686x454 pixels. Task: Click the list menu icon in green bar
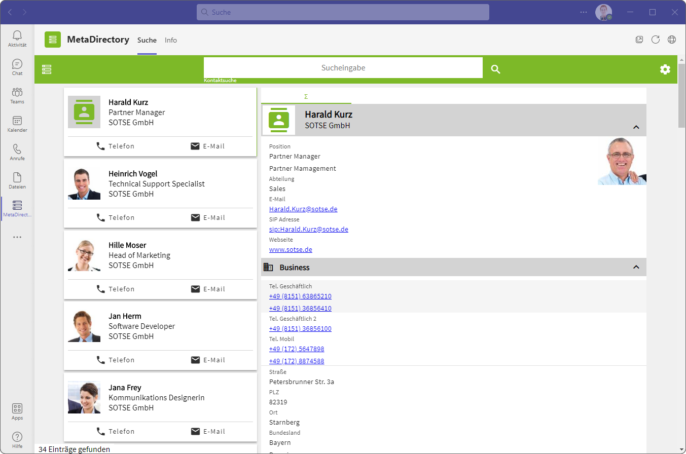point(47,69)
